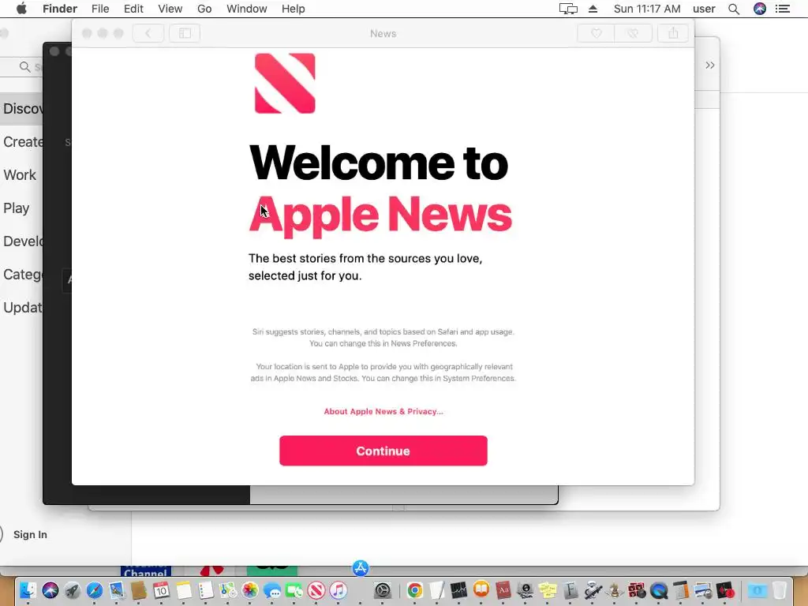Open Spotlight search in menu bar
The width and height of the screenshot is (808, 606).
click(734, 9)
